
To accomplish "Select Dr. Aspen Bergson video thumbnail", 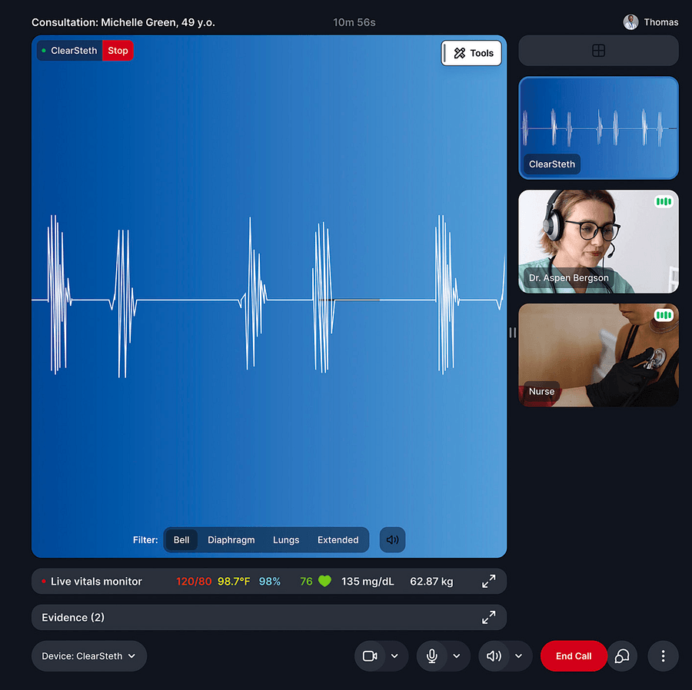I will pyautogui.click(x=598, y=241).
